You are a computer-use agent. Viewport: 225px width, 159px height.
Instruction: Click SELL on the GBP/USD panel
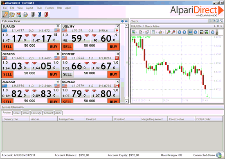[x=7, y=74]
